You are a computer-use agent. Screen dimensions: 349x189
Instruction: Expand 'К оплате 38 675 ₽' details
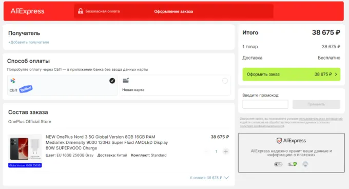[209, 178]
